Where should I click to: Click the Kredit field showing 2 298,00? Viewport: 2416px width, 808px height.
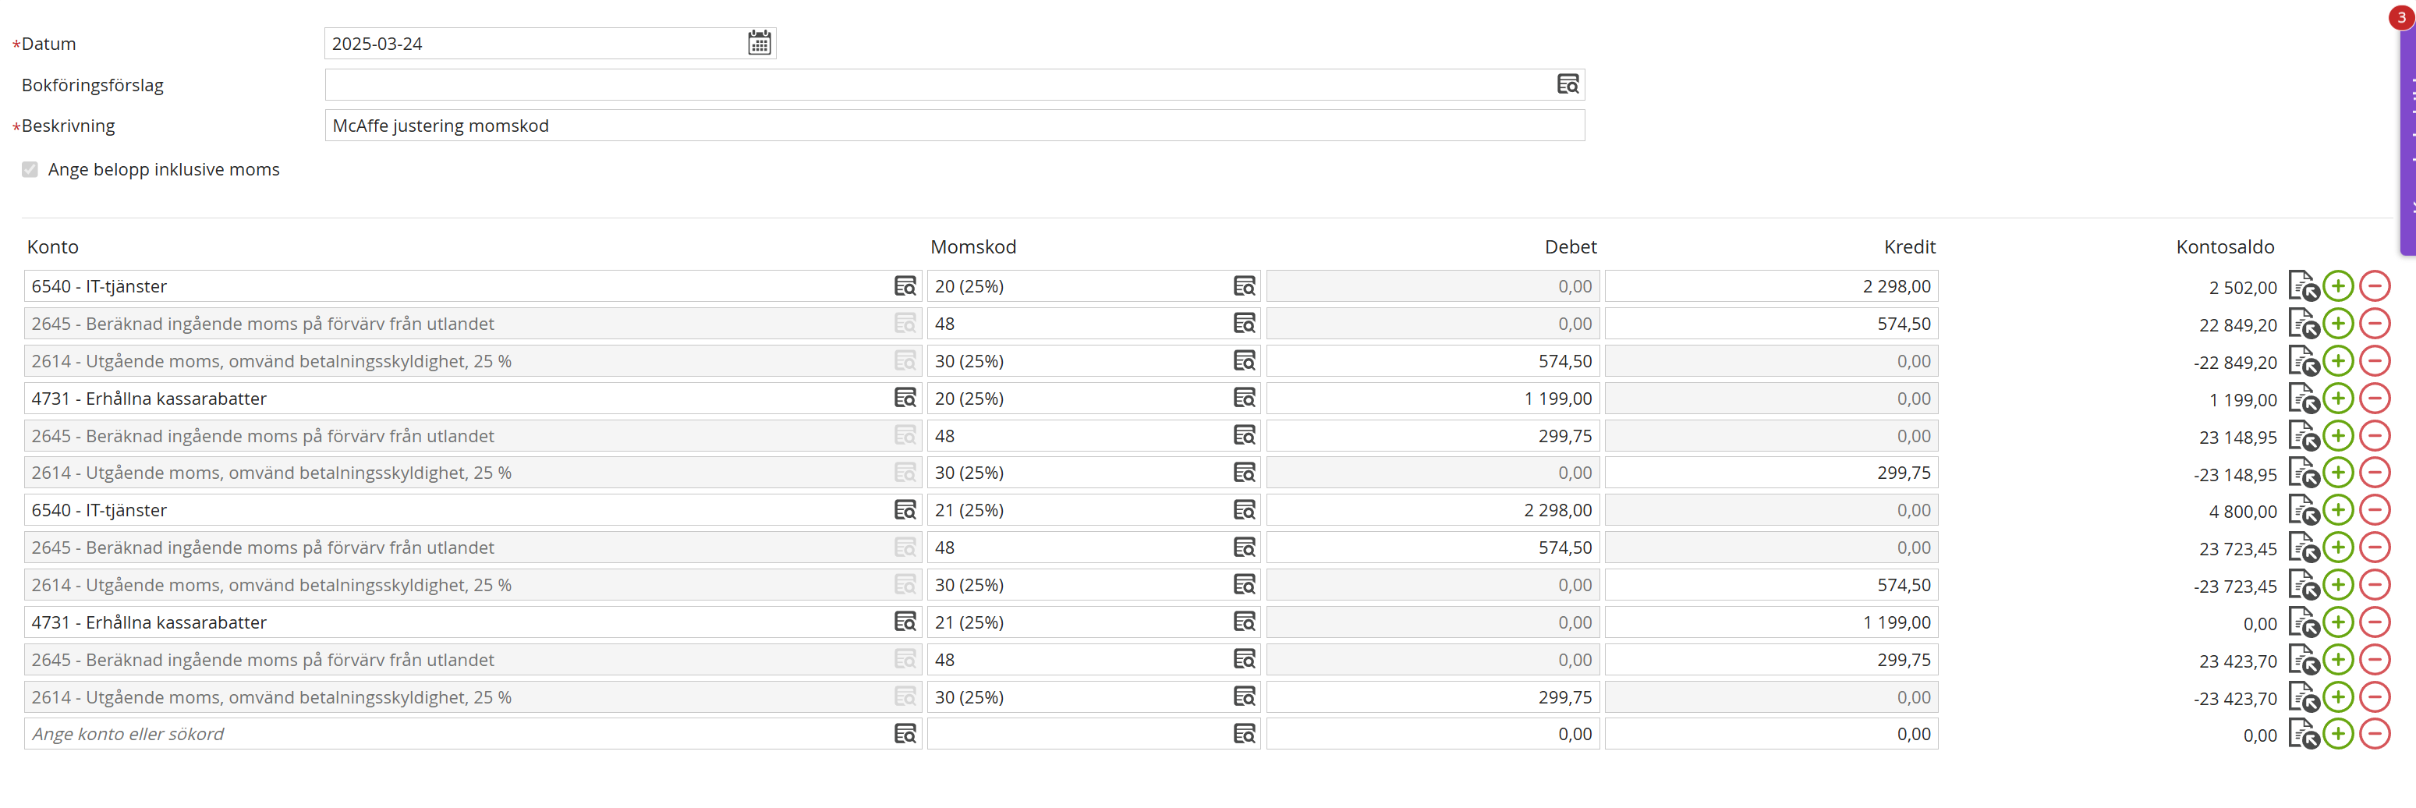[1771, 286]
